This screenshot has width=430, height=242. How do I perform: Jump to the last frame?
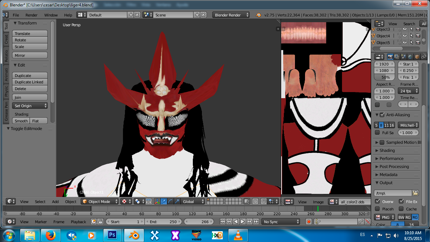click(x=256, y=221)
